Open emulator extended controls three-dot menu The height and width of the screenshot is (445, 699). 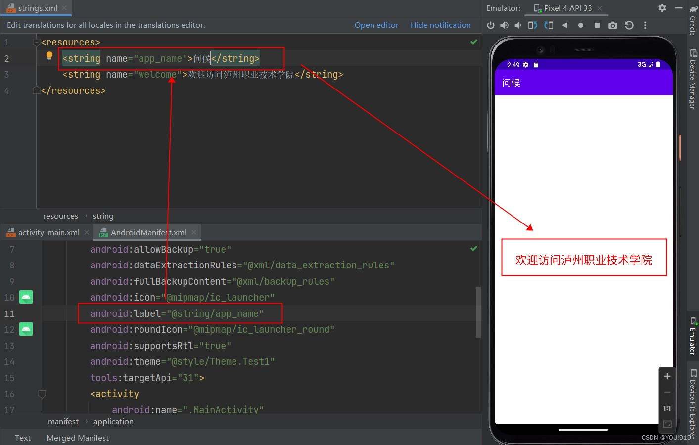(x=645, y=25)
